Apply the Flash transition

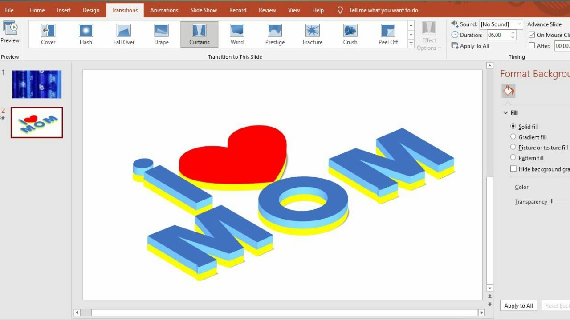tap(86, 34)
